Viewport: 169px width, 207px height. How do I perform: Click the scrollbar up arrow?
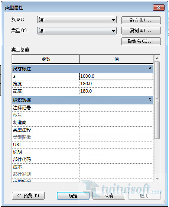[157, 58]
